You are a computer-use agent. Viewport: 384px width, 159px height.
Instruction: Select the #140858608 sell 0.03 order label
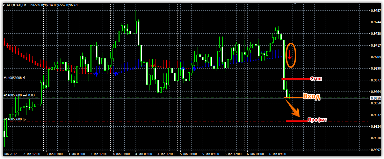point(19,95)
